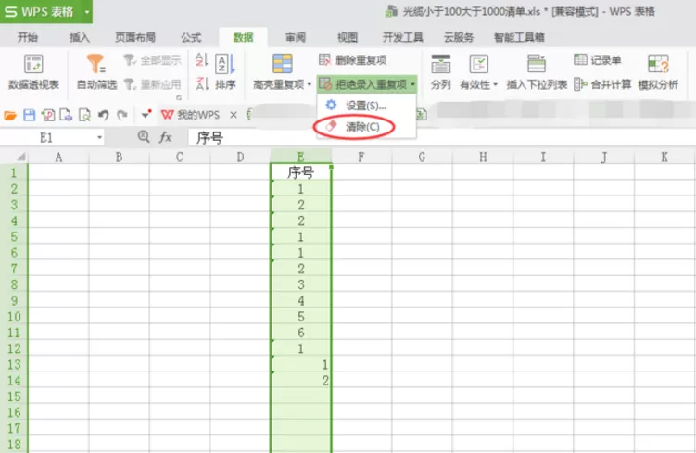Click 删除重复项 to remove duplicates
The image size is (696, 453).
353,60
